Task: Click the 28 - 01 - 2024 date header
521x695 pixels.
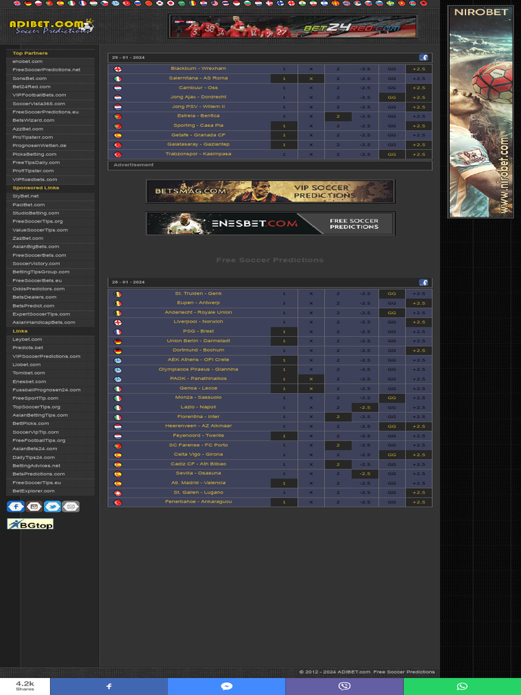Action: pyautogui.click(x=128, y=282)
